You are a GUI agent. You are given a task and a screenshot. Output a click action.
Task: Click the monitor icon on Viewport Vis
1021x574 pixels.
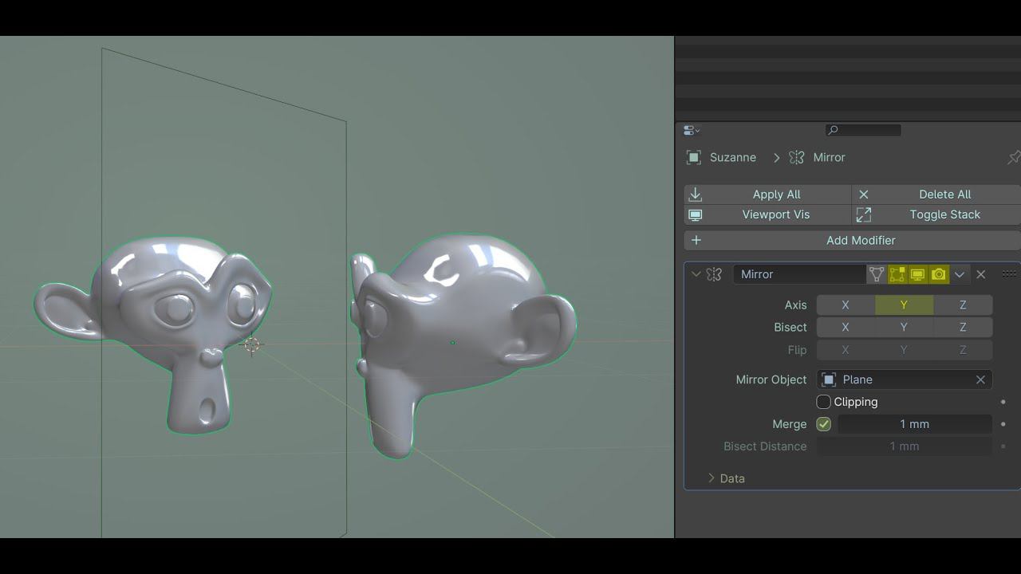[696, 214]
